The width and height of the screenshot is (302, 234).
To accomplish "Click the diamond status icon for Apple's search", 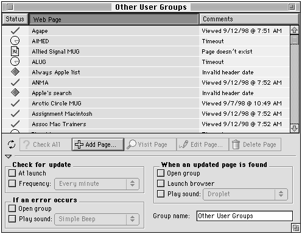I will [x=15, y=93].
